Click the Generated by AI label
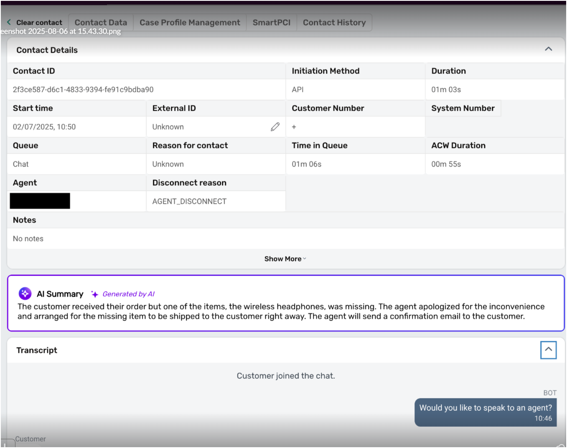567x448 pixels. (128, 294)
